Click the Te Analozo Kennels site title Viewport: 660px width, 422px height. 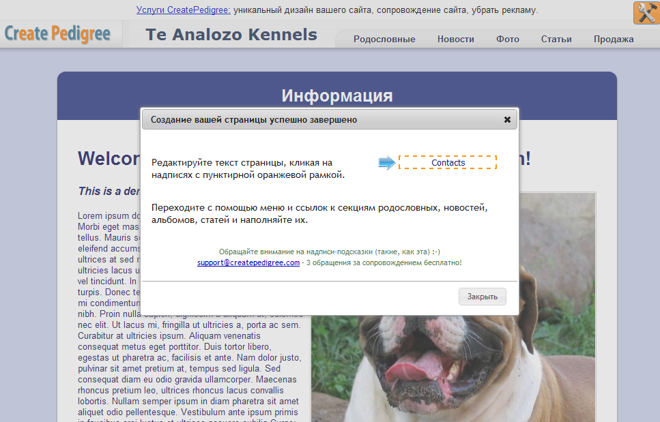point(231,35)
